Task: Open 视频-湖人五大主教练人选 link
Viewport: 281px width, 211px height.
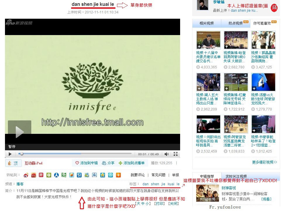Action: tap(207, 99)
